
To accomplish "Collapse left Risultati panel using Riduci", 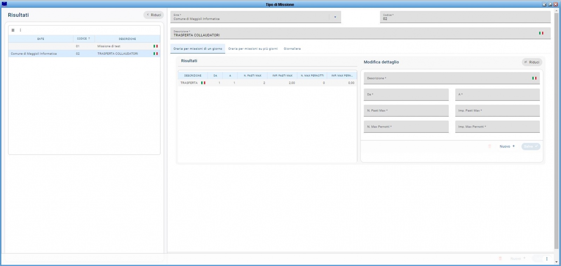I will click(x=154, y=15).
